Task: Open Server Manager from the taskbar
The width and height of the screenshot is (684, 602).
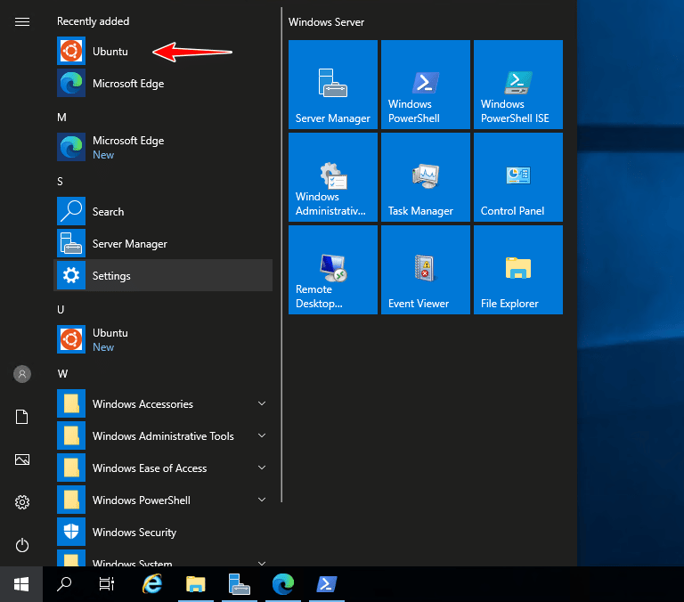Action: coord(240,584)
